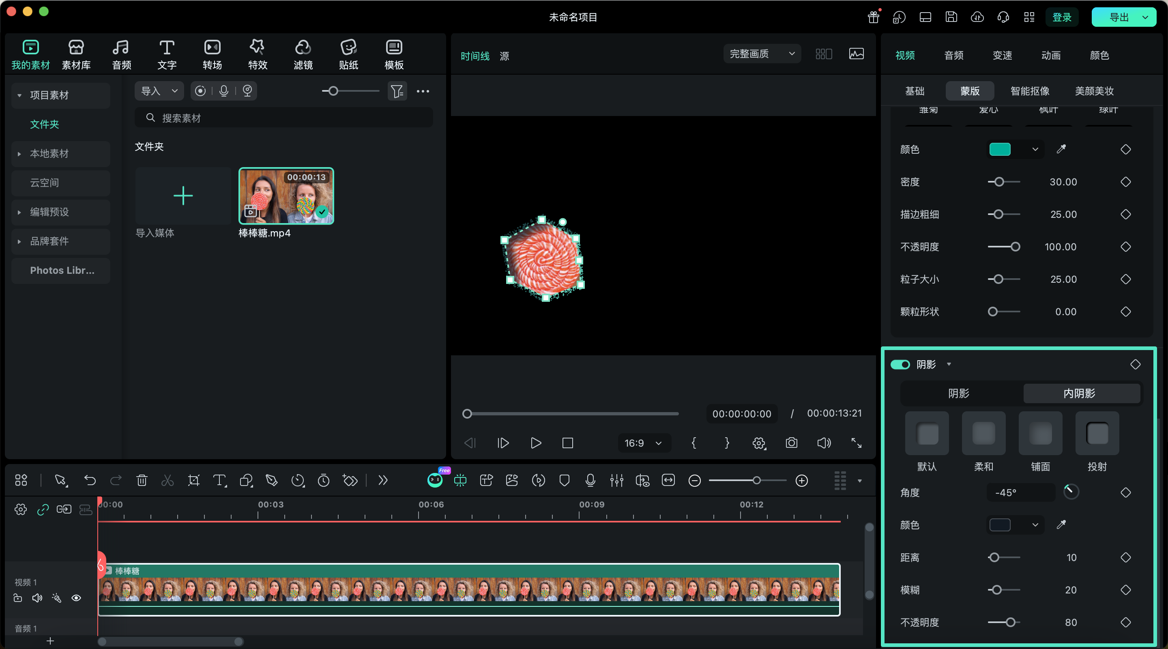Hide 视频 1 track with eye icon
Image resolution: width=1168 pixels, height=649 pixels.
(x=76, y=598)
